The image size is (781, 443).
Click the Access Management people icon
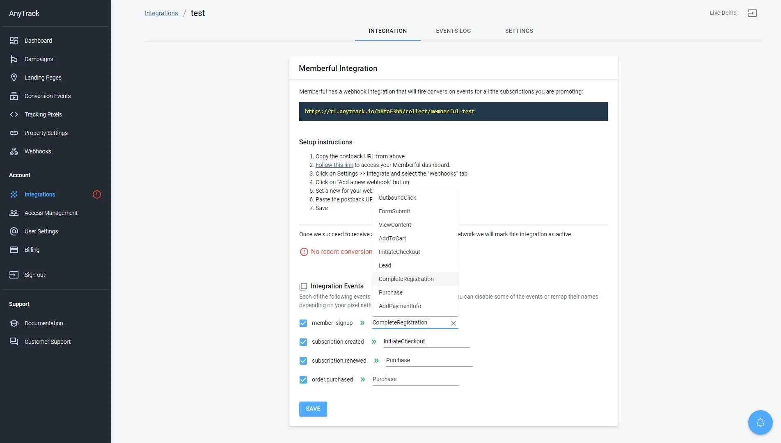click(x=14, y=213)
